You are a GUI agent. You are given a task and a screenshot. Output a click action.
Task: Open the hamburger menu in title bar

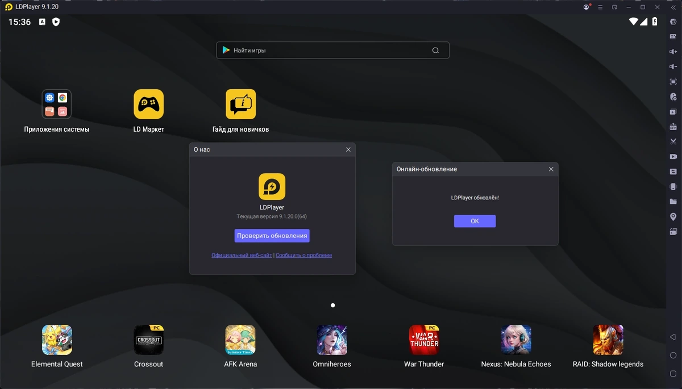[x=600, y=7]
